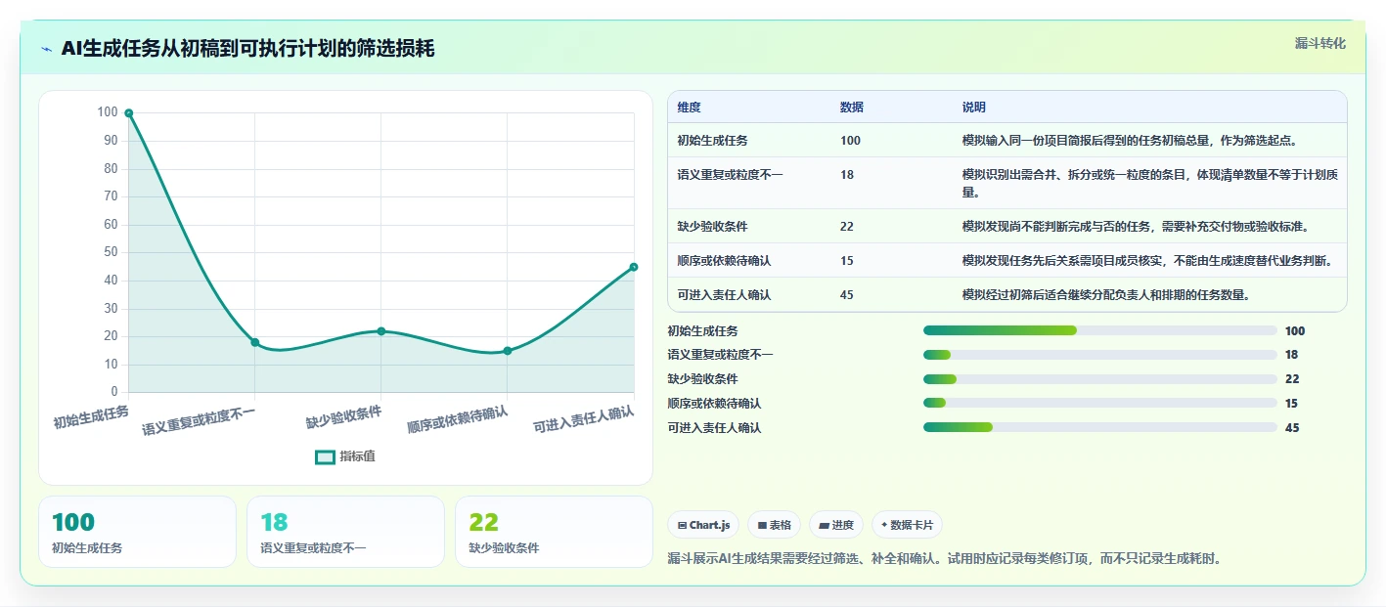Click the y-axis tick label 50
This screenshot has width=1386, height=607.
pos(109,252)
